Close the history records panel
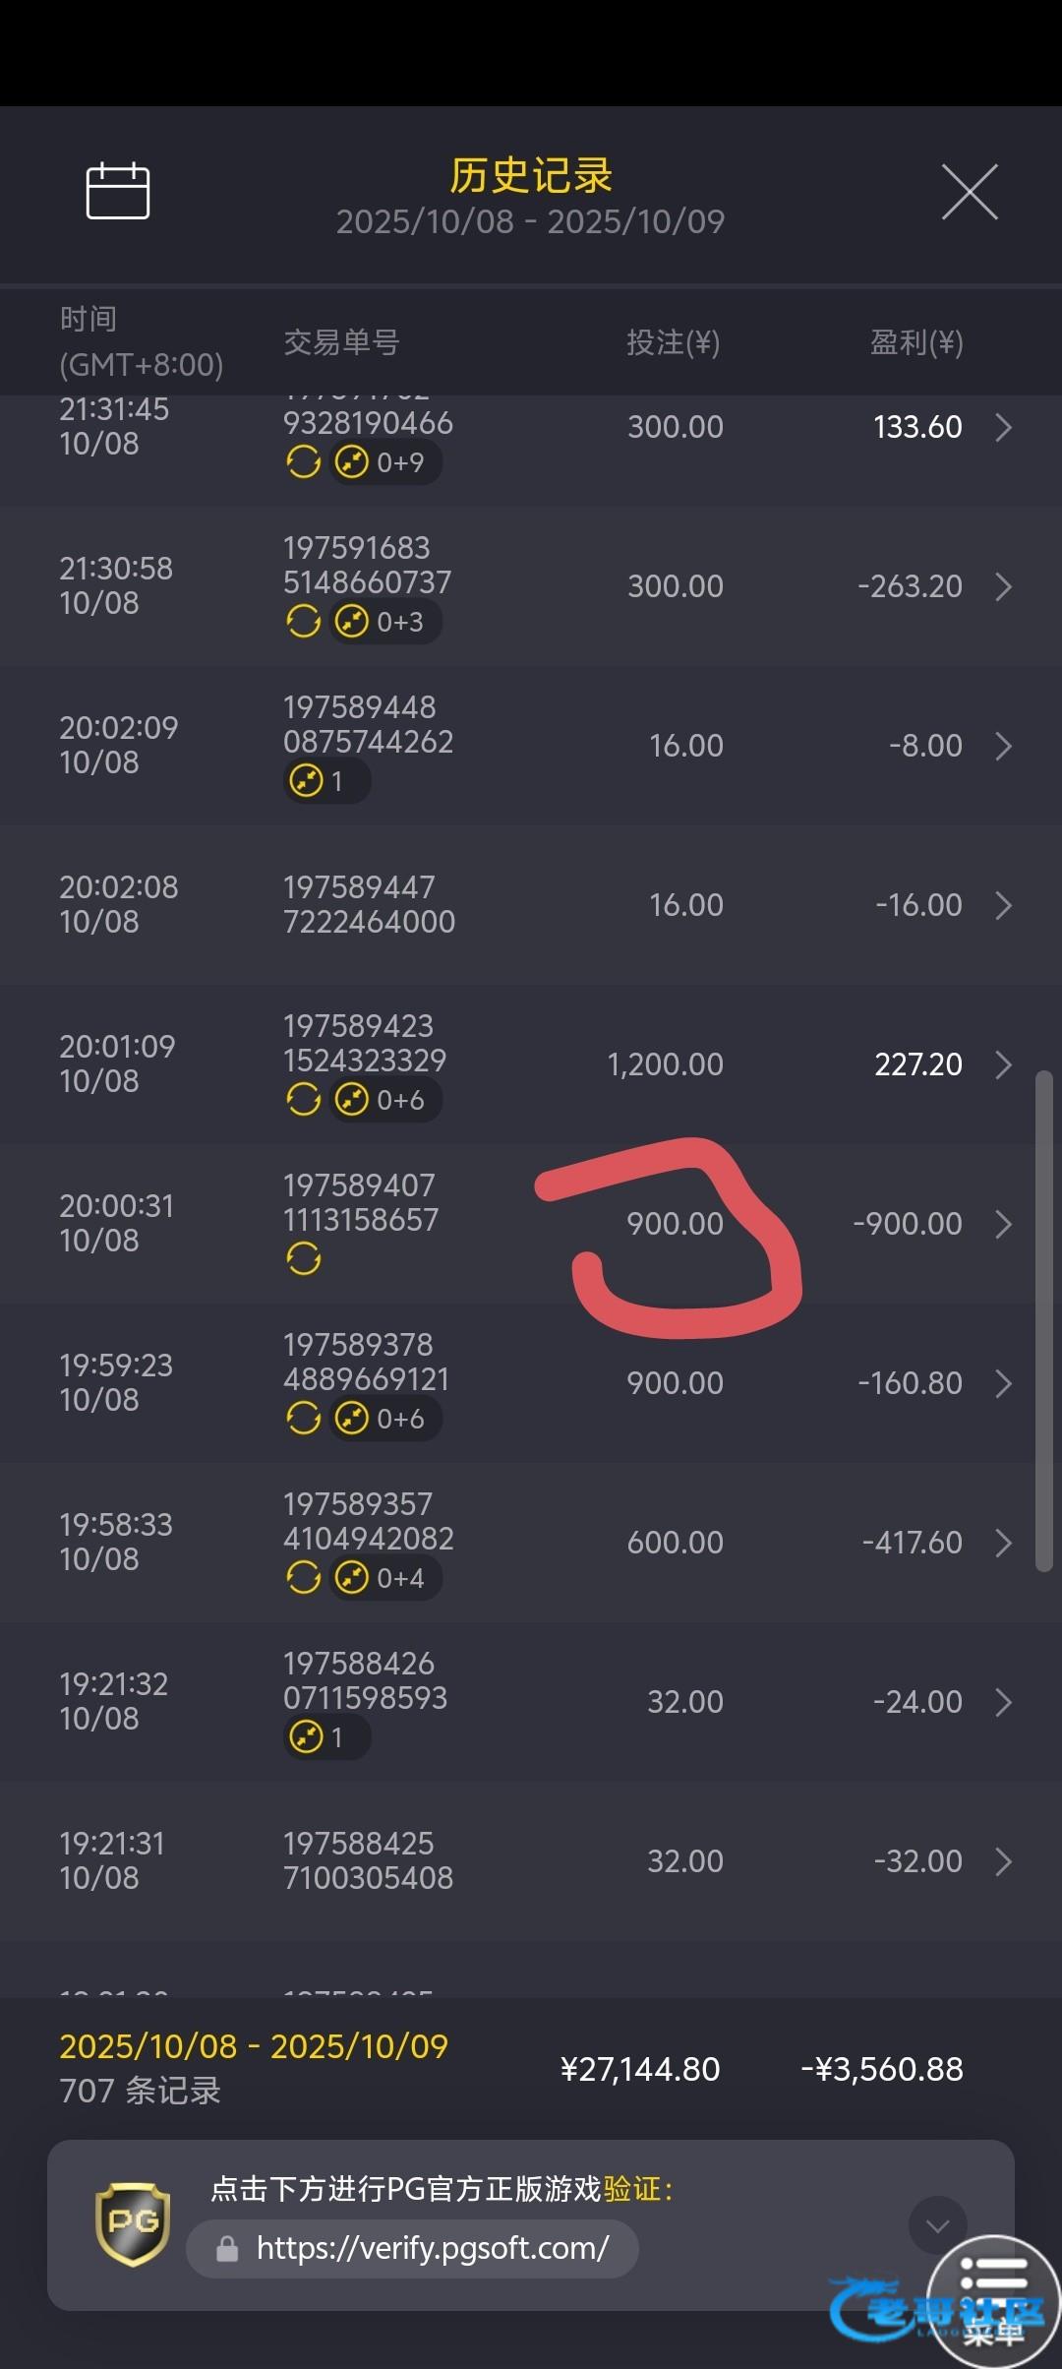This screenshot has height=2369, width=1062. [x=970, y=192]
